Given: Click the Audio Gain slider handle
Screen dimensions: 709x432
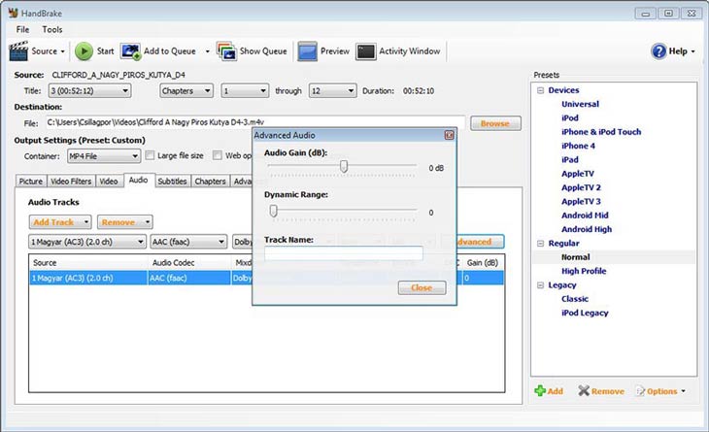Looking at the screenshot, I should pyautogui.click(x=344, y=167).
